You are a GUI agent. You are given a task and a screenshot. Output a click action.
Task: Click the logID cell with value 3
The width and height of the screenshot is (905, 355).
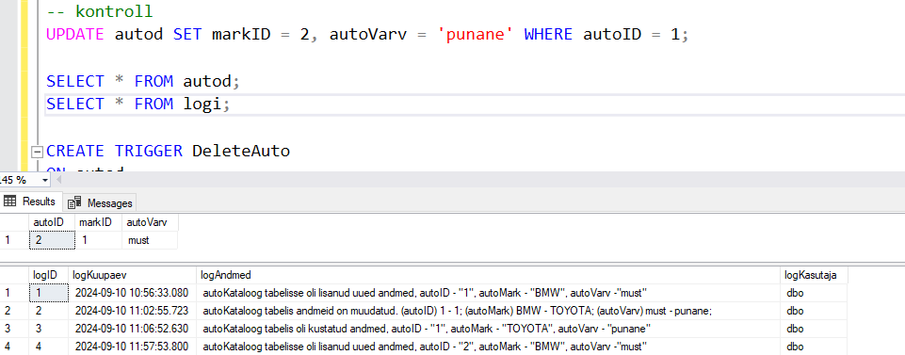[48, 329]
